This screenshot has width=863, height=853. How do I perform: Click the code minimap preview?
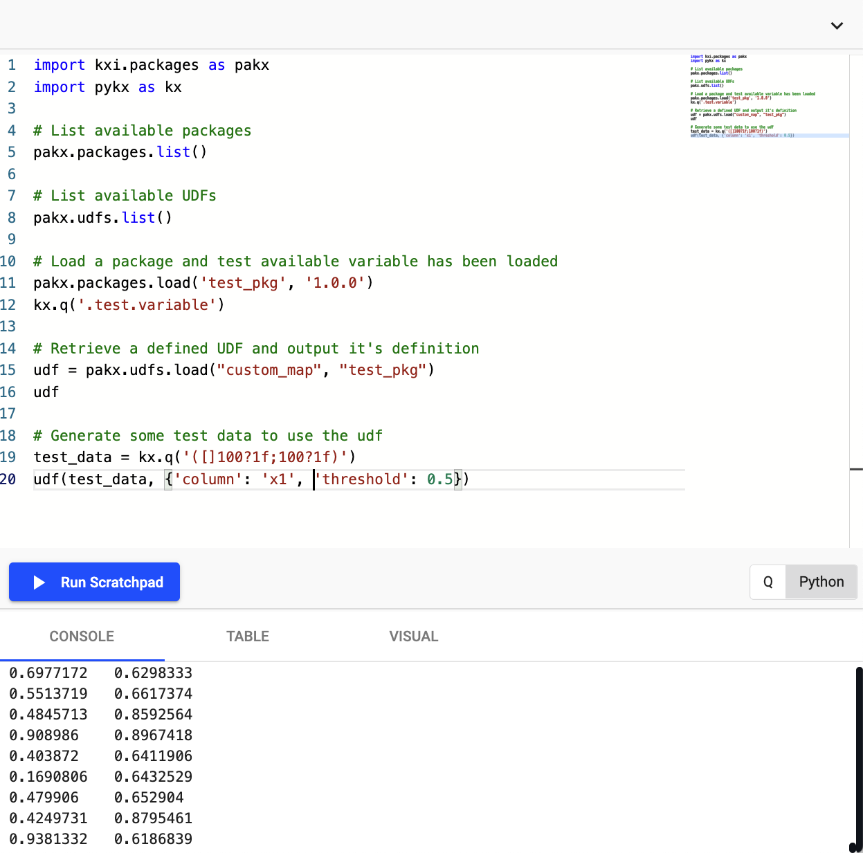pos(768,95)
